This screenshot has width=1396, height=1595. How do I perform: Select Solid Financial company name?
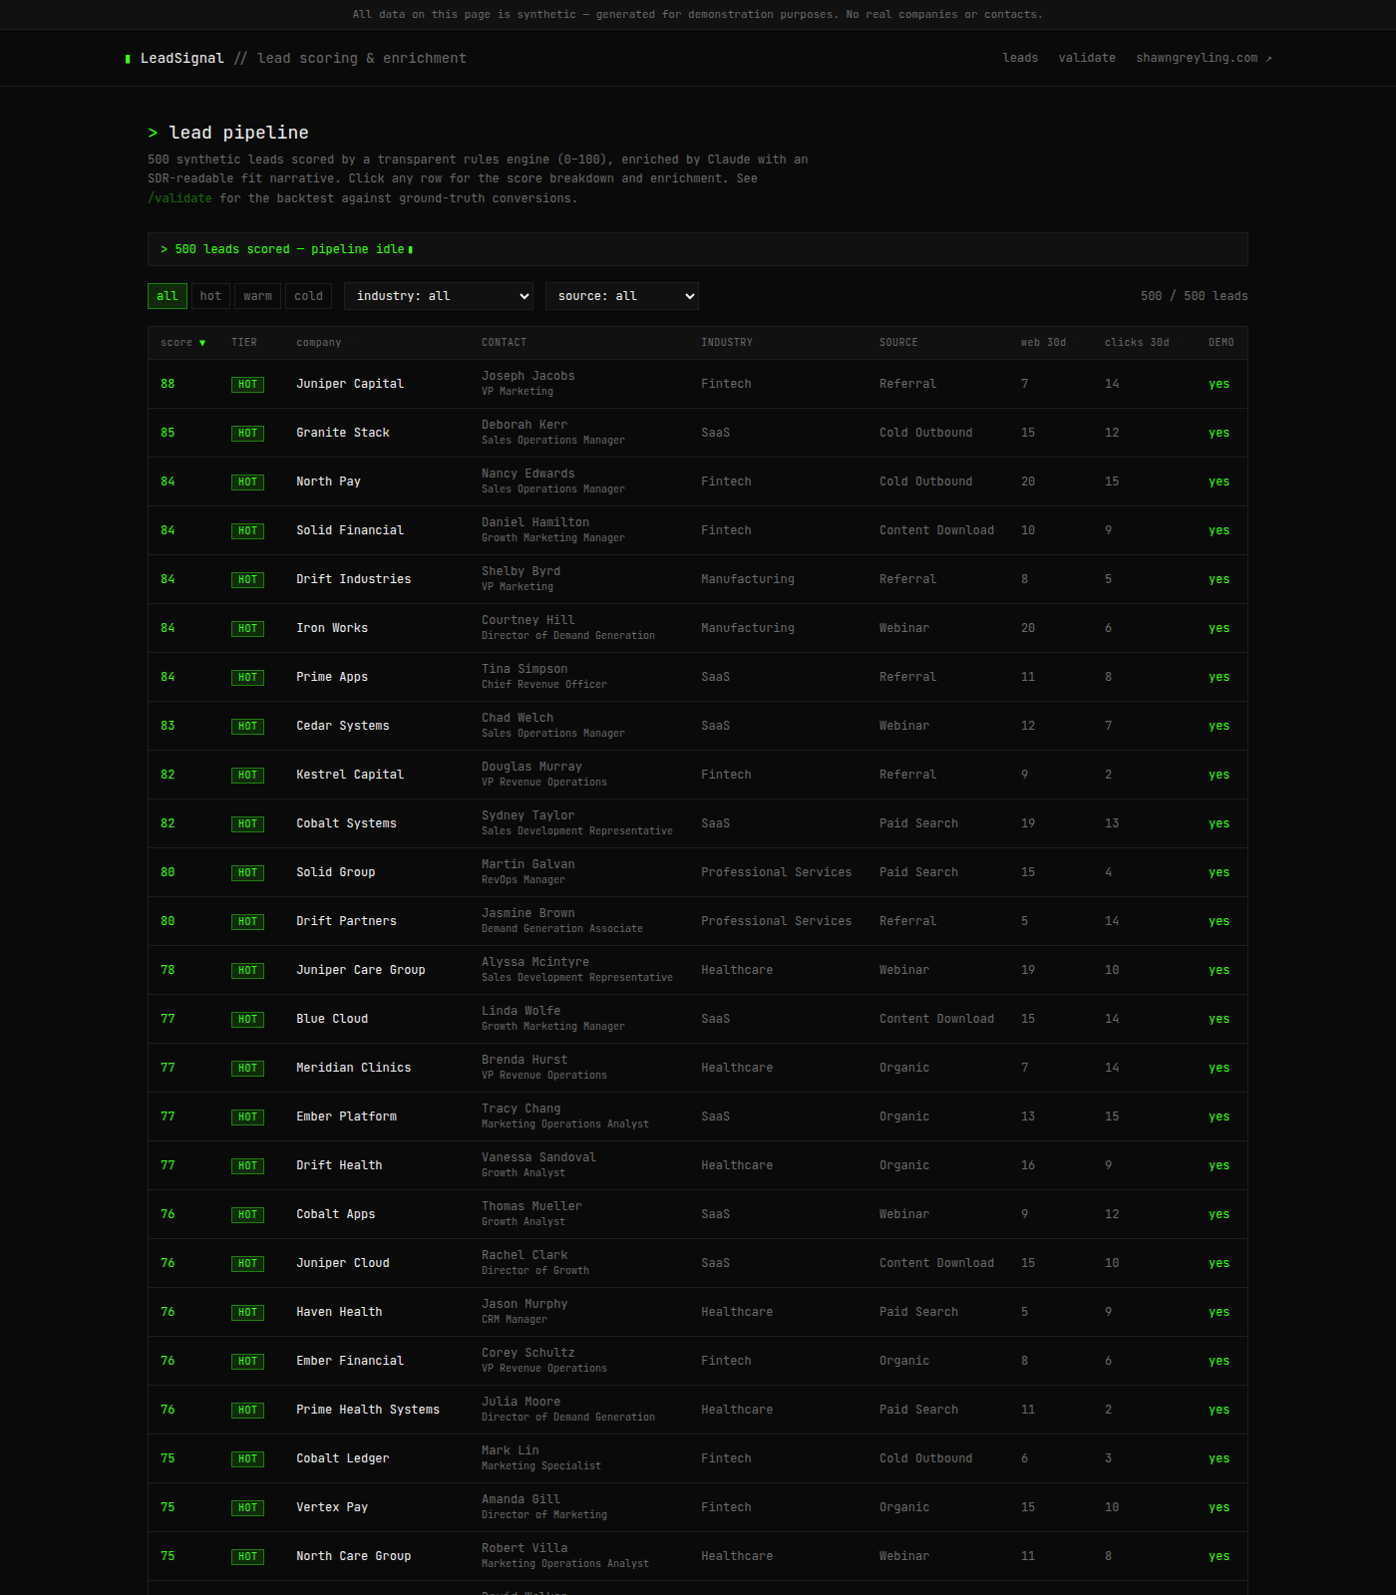(350, 530)
